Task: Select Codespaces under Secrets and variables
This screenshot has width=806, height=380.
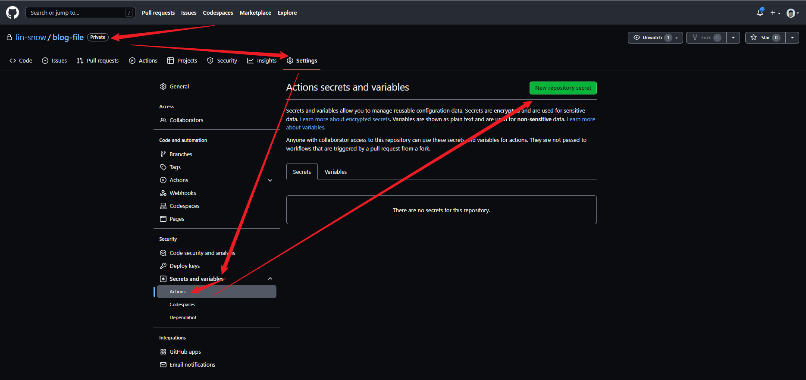Action: click(216, 305)
